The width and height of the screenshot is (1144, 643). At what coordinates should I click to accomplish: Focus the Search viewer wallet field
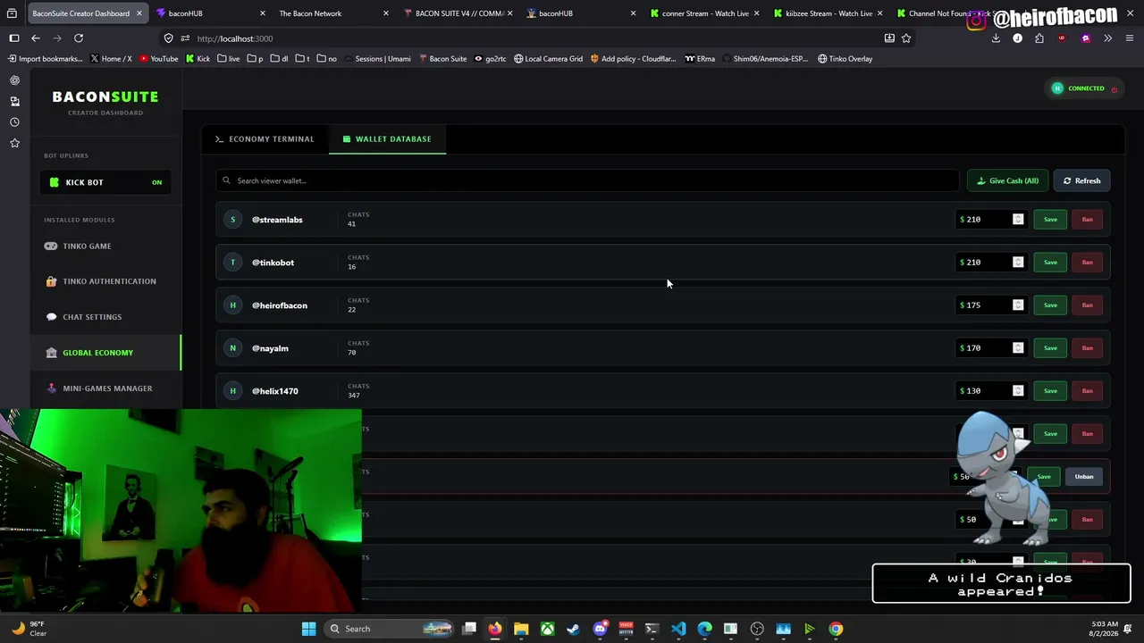coord(587,180)
